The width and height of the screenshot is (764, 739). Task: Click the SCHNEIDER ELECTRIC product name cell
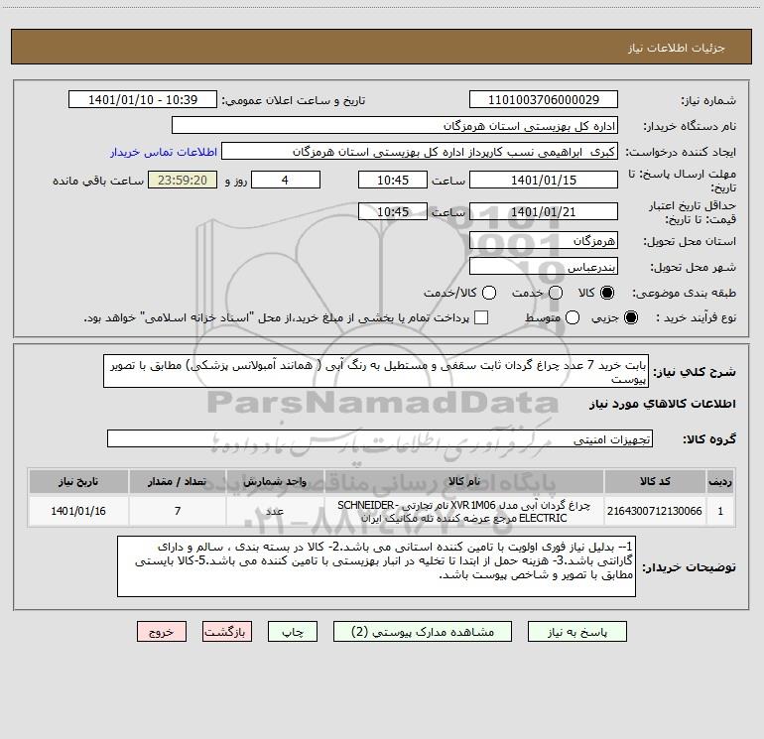464,511
